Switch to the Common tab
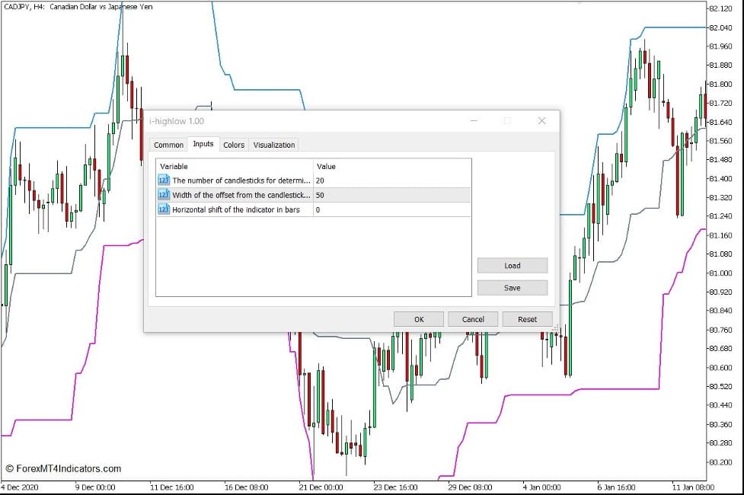The image size is (744, 495). tap(168, 145)
